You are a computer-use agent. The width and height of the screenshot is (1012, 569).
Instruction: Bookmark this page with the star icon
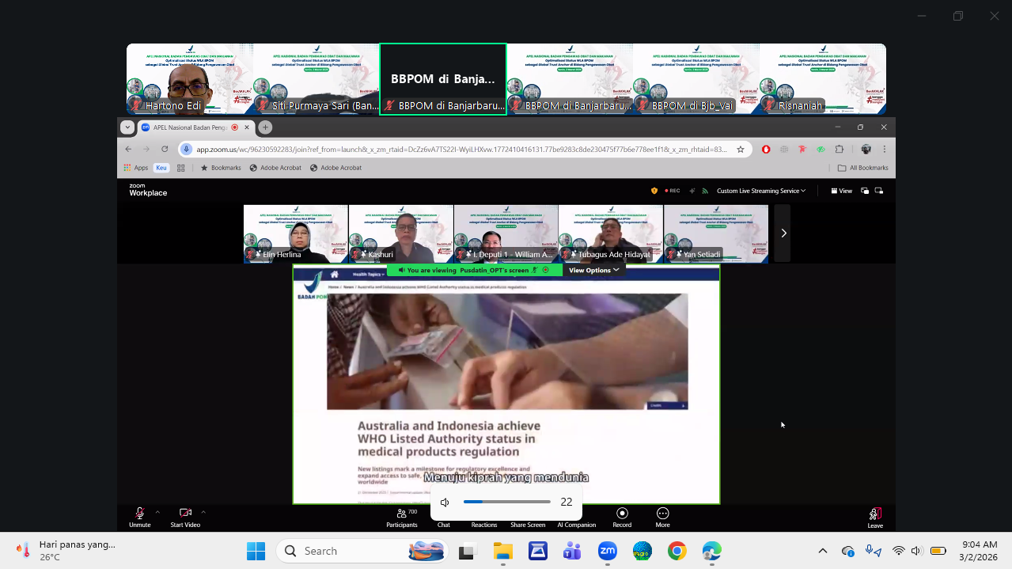coord(741,149)
